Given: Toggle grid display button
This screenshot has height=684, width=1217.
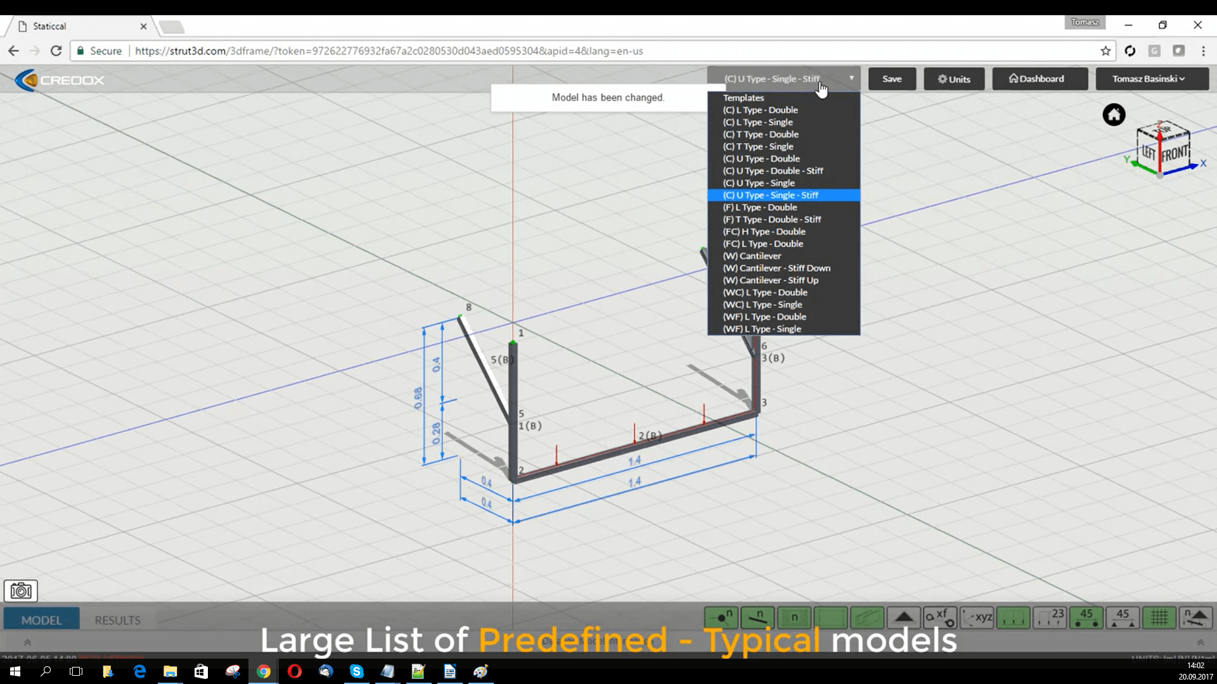Looking at the screenshot, I should (1159, 617).
